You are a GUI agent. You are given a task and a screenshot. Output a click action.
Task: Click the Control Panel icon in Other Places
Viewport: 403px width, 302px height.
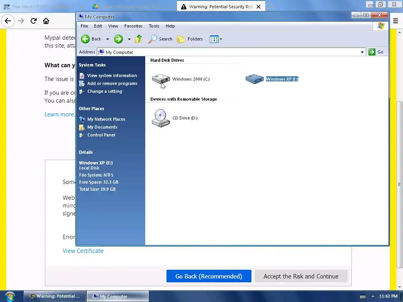(82, 135)
